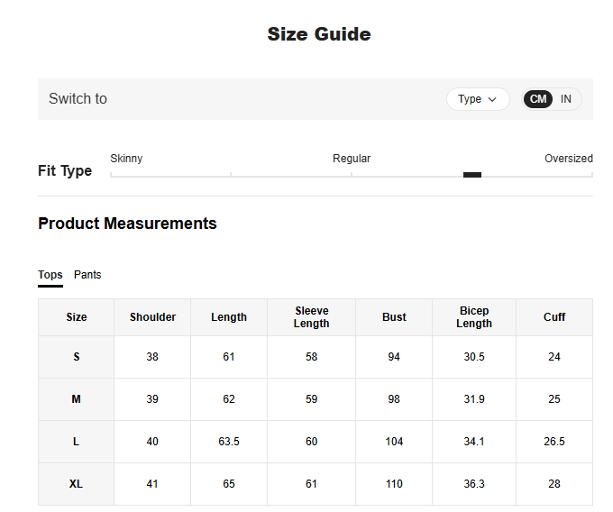Click the black Fit Type slider marker
This screenshot has height=512, width=613.
coord(472,175)
